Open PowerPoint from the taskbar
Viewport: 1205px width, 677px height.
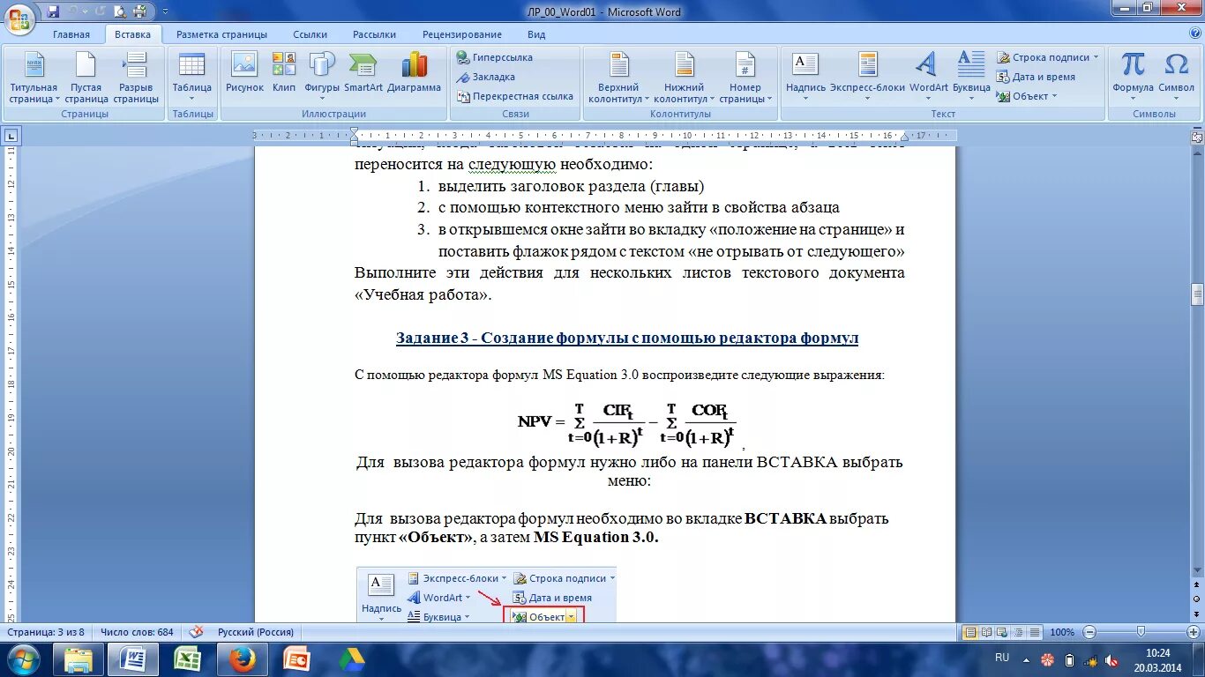pyautogui.click(x=296, y=658)
